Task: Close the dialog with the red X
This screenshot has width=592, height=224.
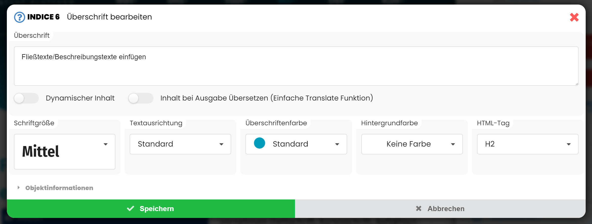Action: (x=574, y=17)
